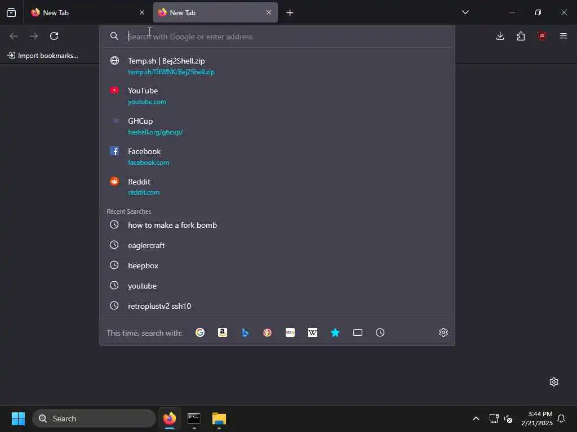The height and width of the screenshot is (432, 577).
Task: Open search settings gear in dropdown
Action: [443, 332]
